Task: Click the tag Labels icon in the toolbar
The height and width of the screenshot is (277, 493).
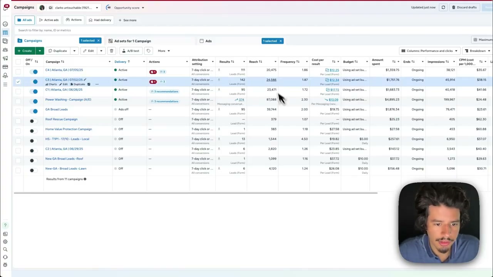Action: pos(148,51)
